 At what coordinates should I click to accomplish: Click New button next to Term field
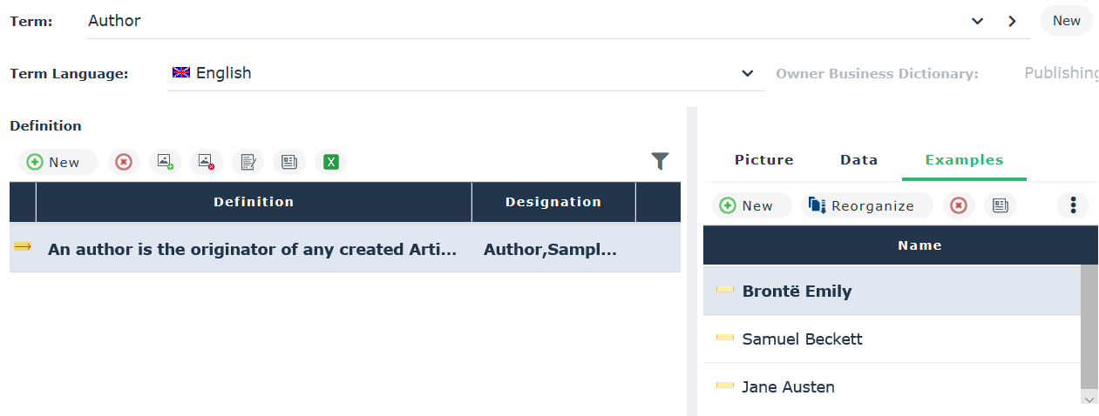click(1066, 21)
